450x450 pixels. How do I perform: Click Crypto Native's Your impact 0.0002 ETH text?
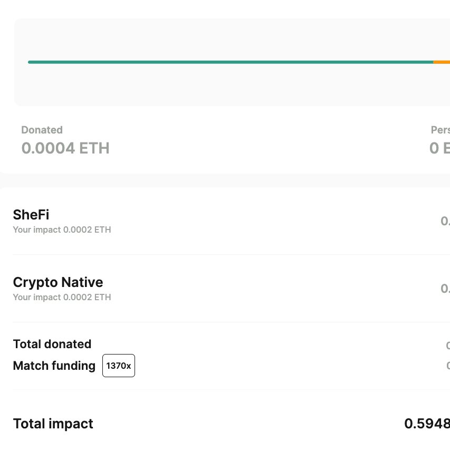click(62, 297)
